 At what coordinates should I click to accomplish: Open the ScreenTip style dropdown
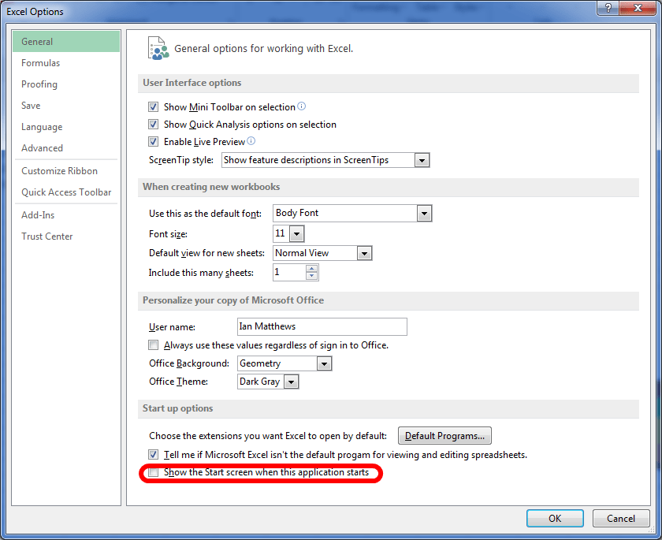coord(422,160)
